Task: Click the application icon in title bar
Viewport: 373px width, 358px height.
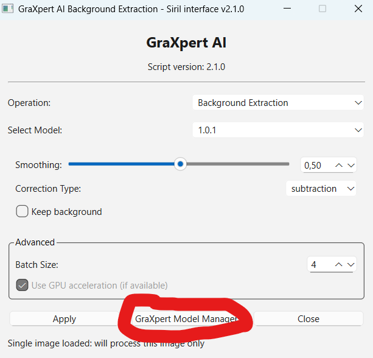Action: tap(7, 9)
